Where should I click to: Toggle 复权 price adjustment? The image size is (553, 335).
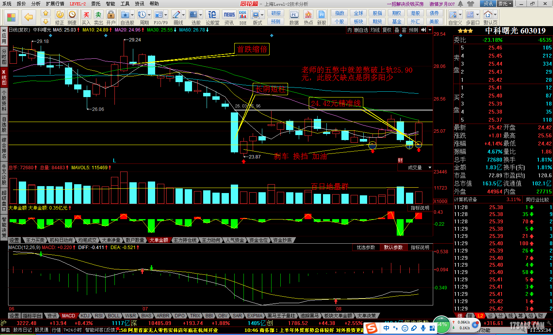pos(387,30)
